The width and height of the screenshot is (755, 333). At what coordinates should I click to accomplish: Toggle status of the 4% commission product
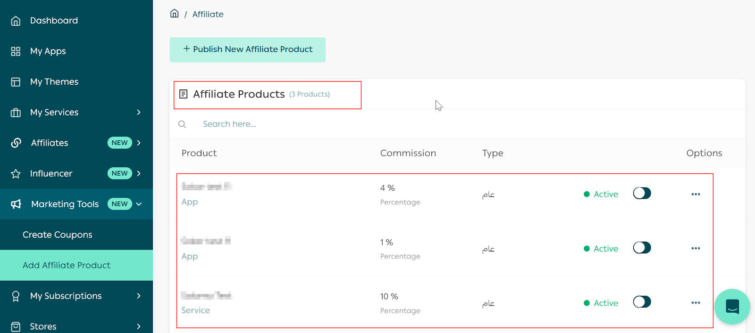642,194
